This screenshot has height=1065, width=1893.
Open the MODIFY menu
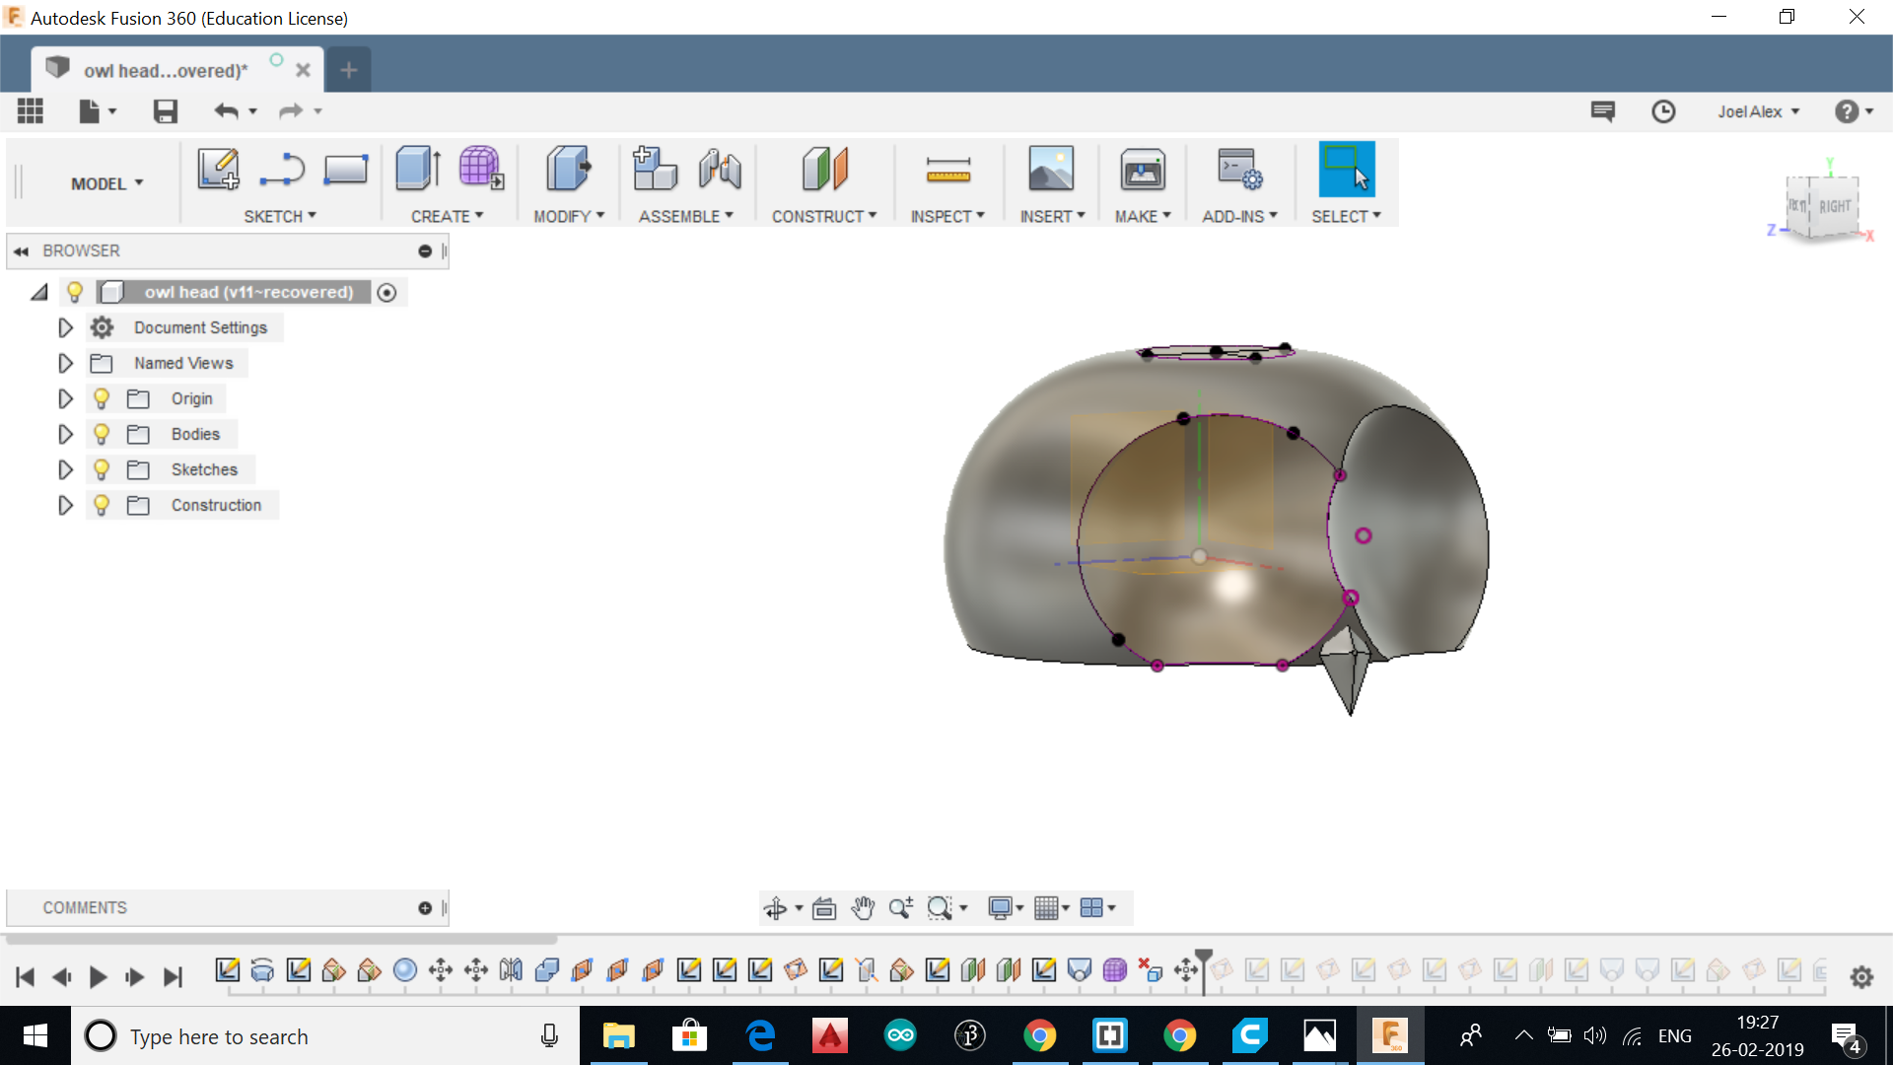pyautogui.click(x=568, y=216)
